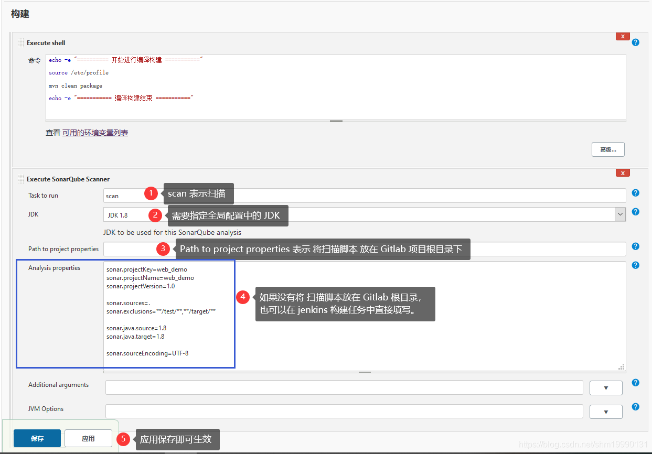Image resolution: width=652 pixels, height=454 pixels.
Task: Click the first echo line 开始进行编译构建
Action: click(126, 60)
